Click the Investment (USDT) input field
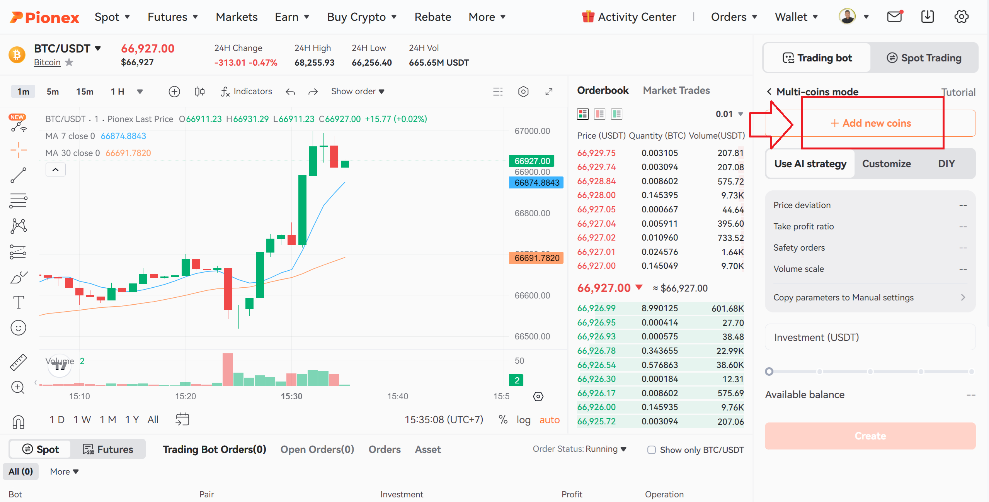 (870, 337)
